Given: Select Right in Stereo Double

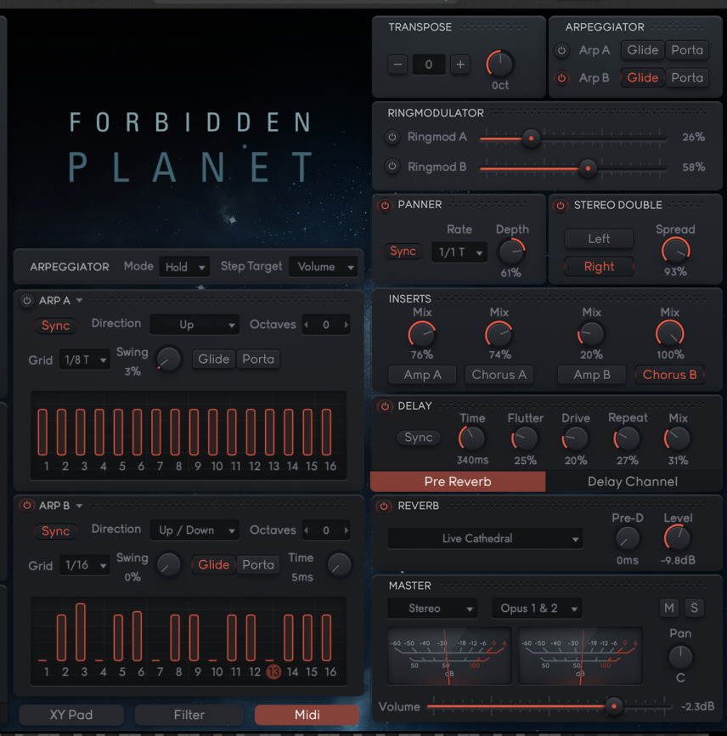Looking at the screenshot, I should pyautogui.click(x=599, y=267).
